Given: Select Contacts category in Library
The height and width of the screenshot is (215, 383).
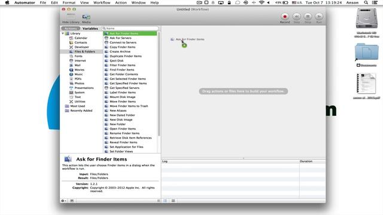Looking at the screenshot, I should coord(81,42).
